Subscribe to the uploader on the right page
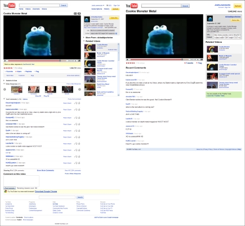This screenshot has height=226, width=245. click(x=235, y=20)
